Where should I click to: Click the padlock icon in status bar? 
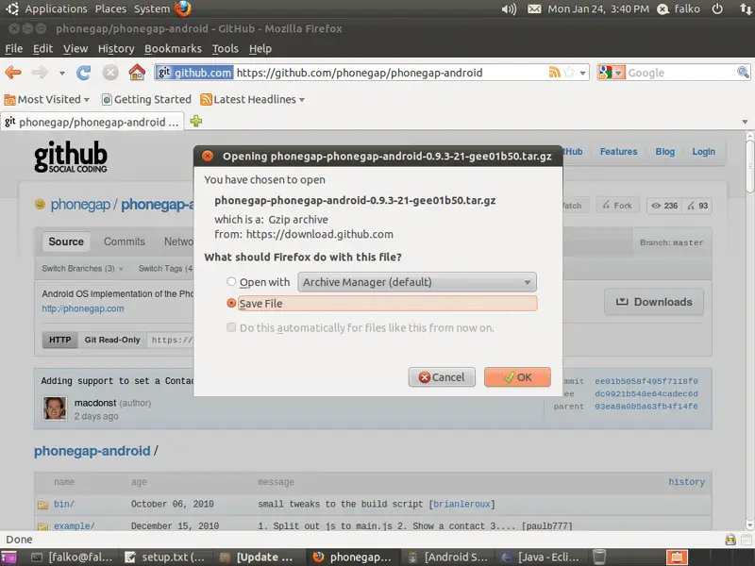click(x=730, y=539)
